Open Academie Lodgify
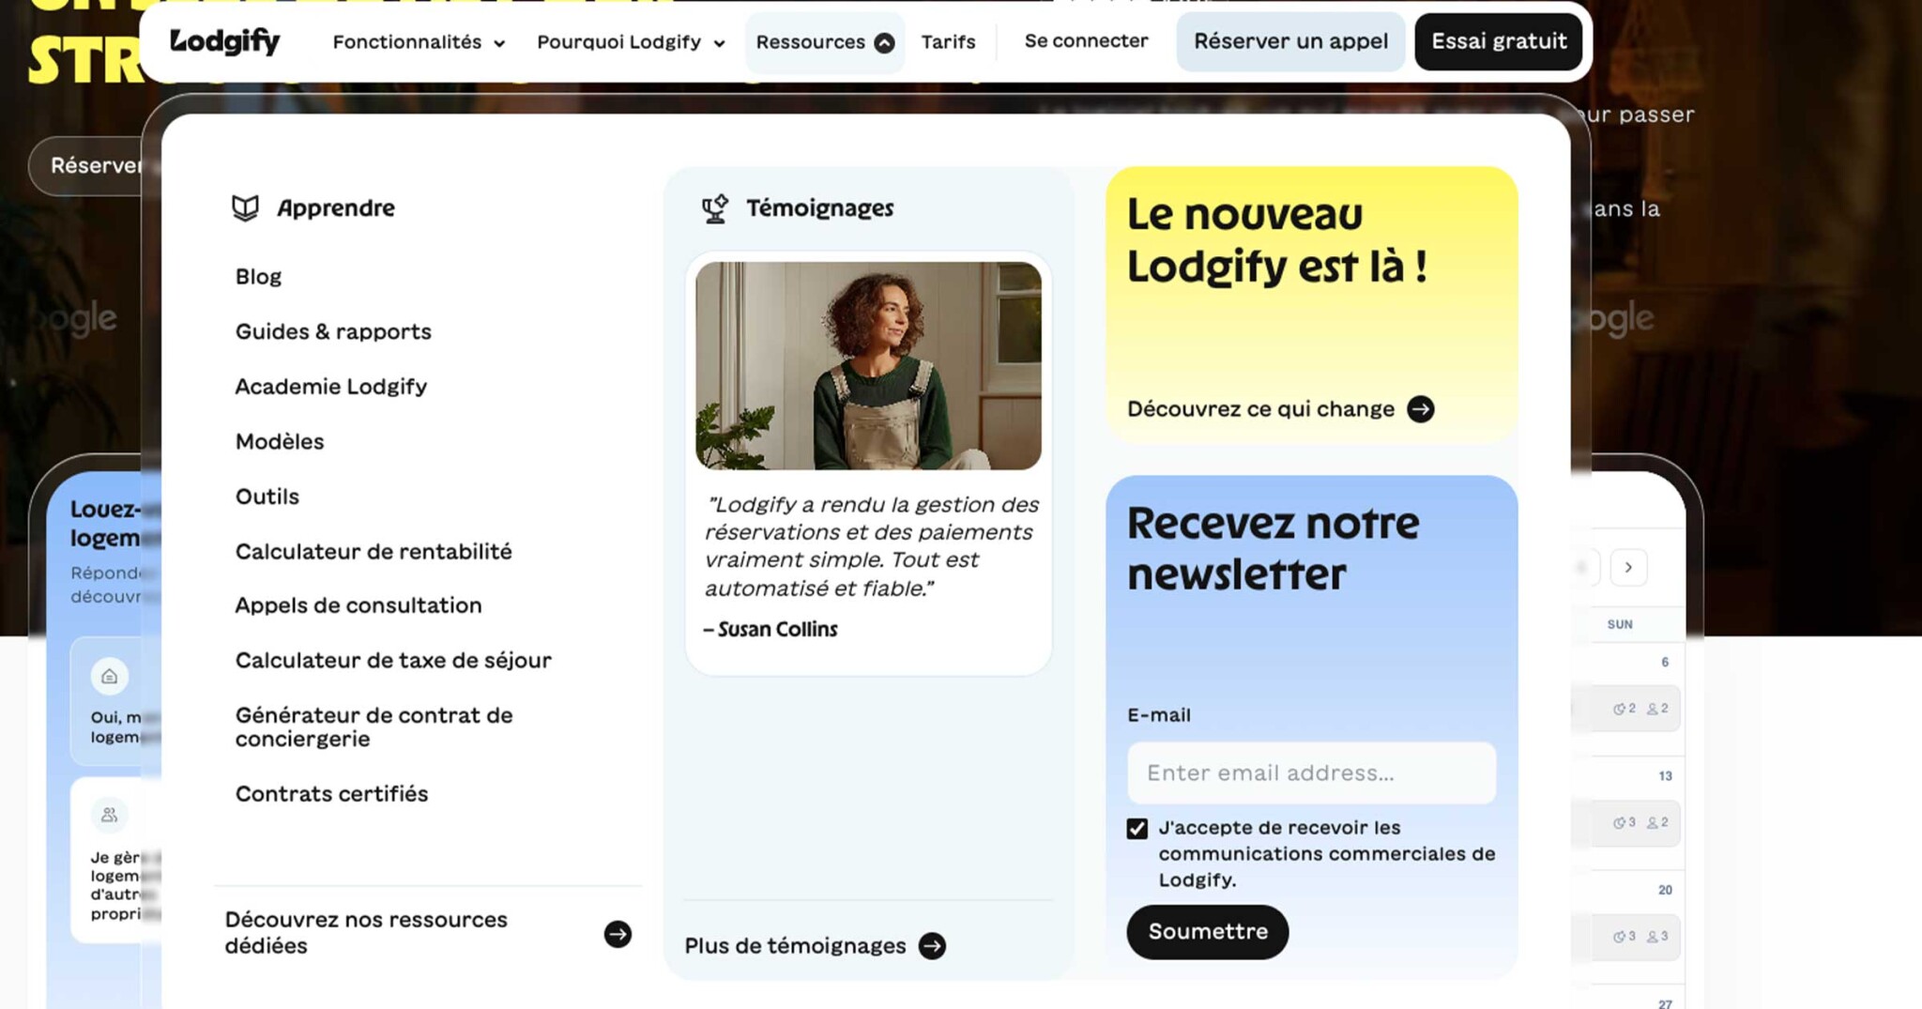 coord(330,387)
